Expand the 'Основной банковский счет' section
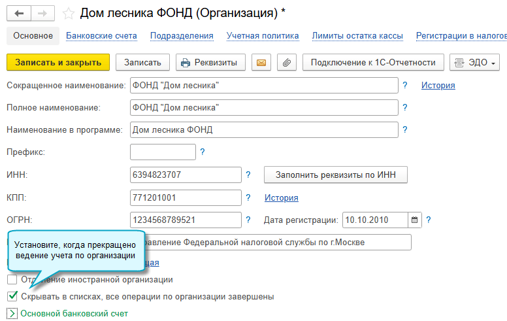 [12, 314]
